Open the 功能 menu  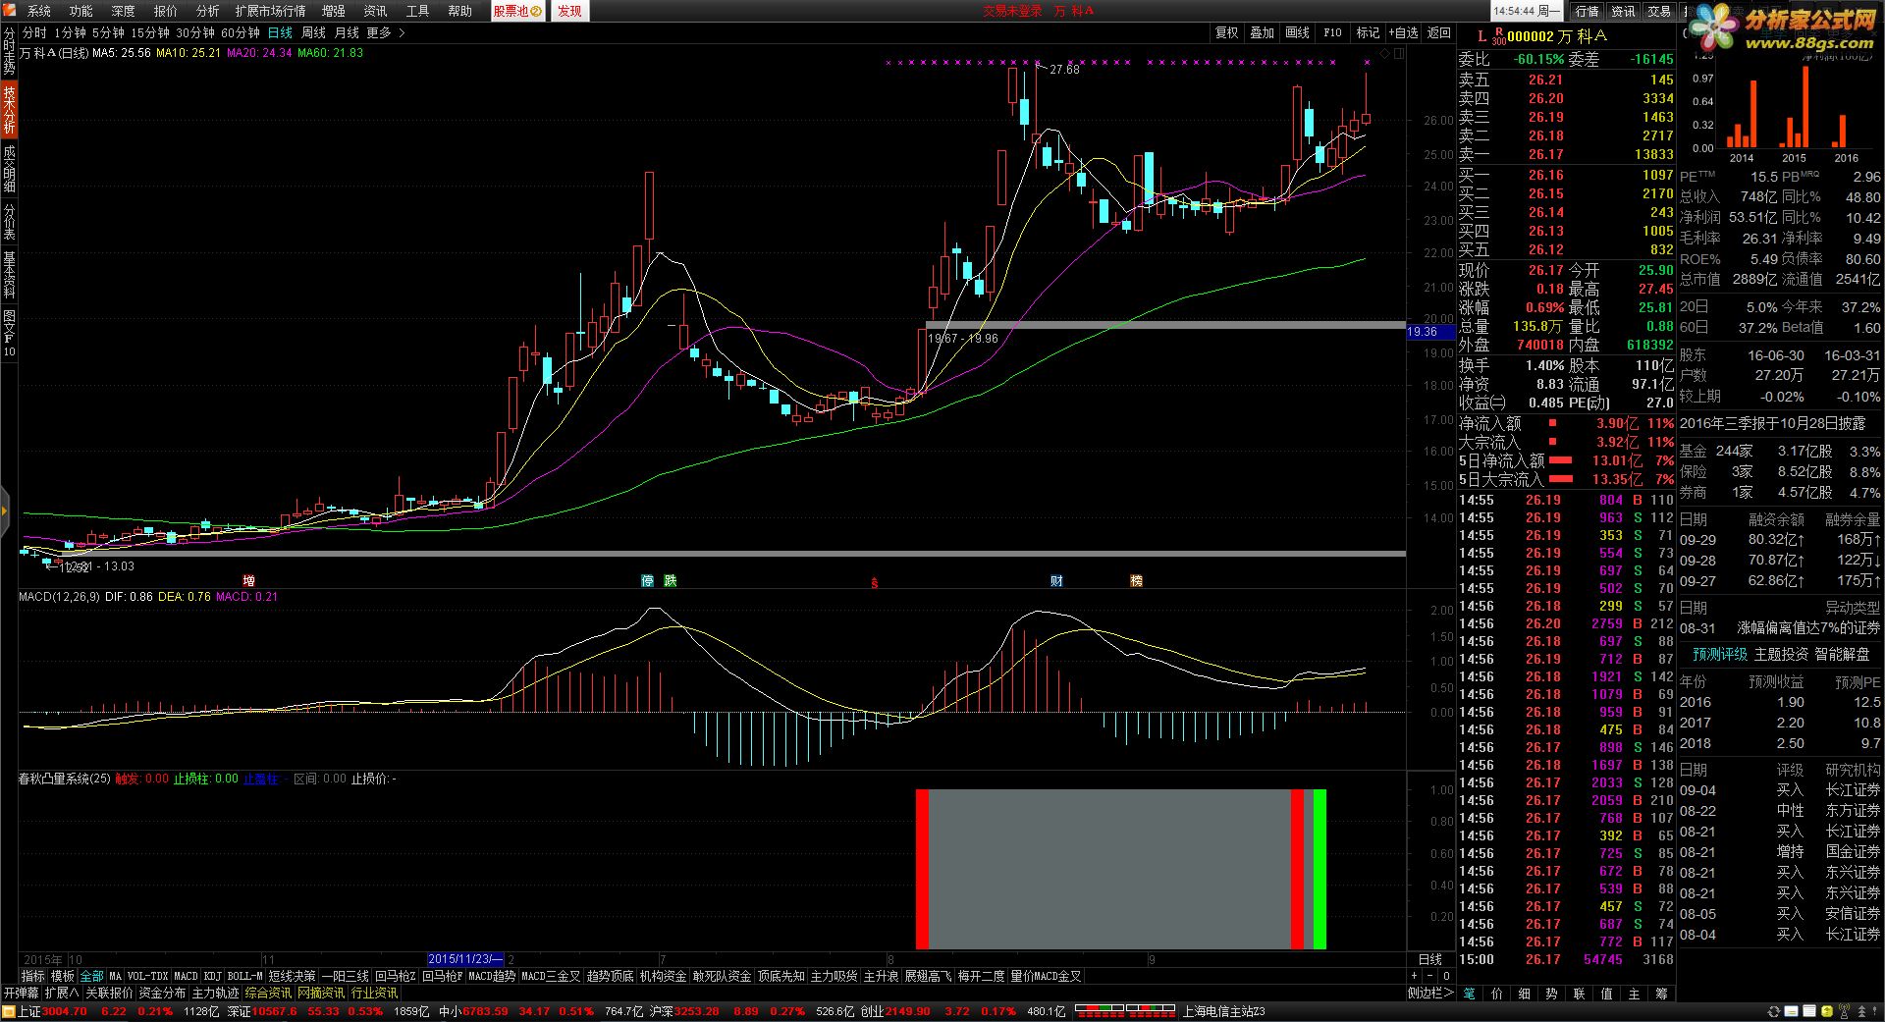coord(81,11)
